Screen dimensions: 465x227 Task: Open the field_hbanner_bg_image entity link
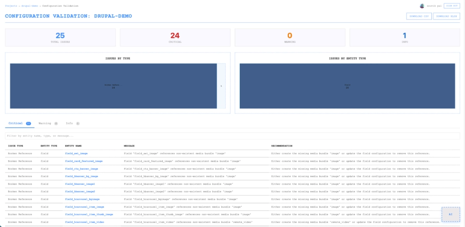[81, 176]
